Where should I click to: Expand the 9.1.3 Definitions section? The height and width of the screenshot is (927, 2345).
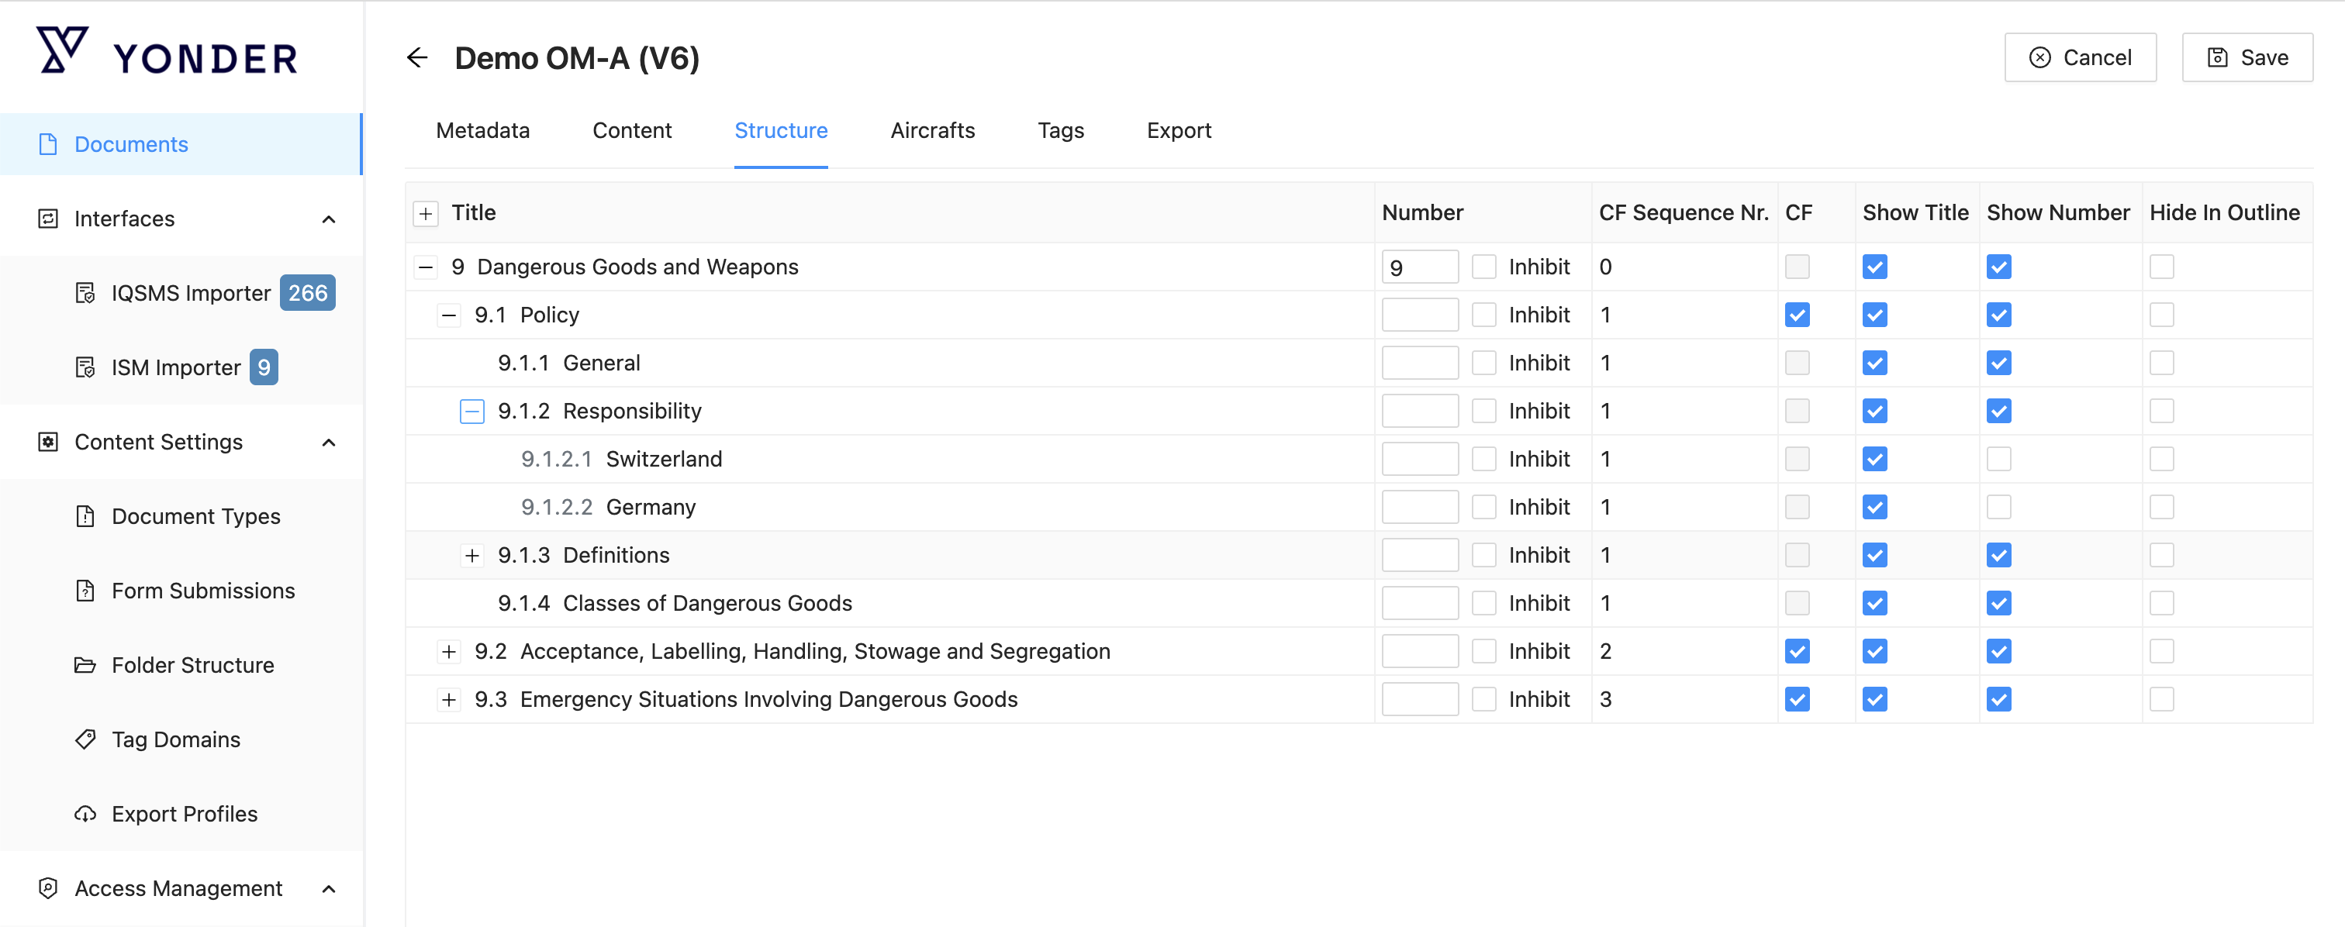click(x=471, y=556)
